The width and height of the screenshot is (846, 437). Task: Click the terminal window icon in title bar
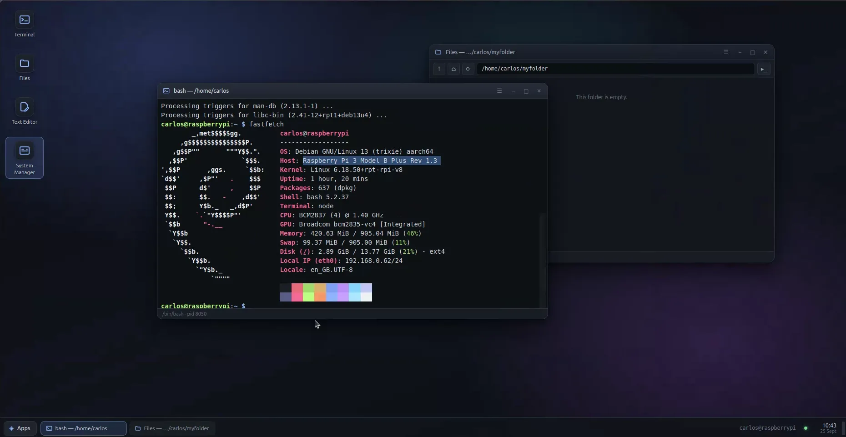[x=166, y=91]
